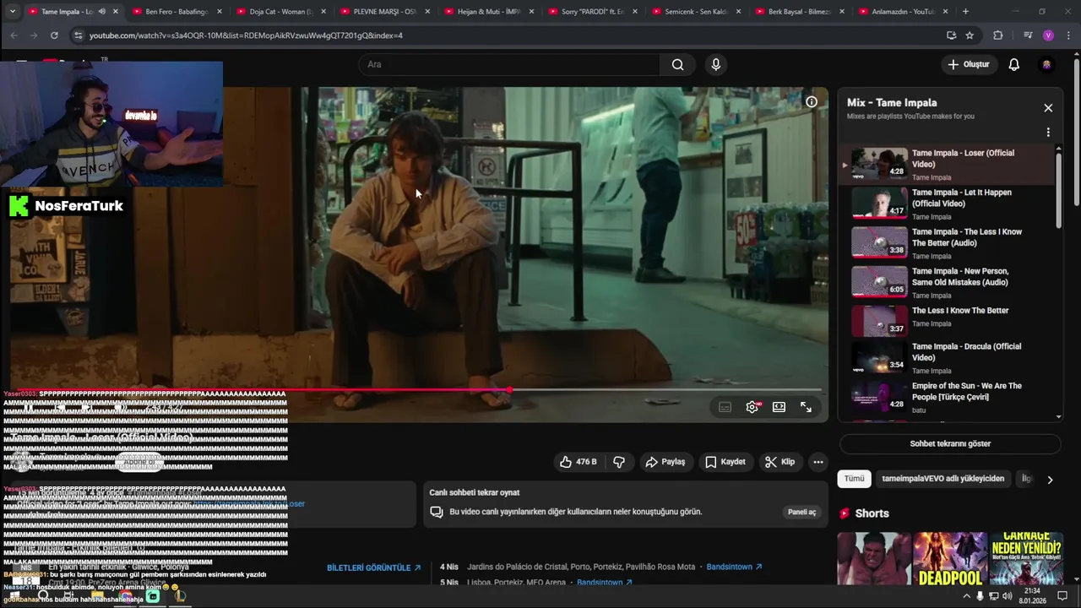Open taskbar volume control
The height and width of the screenshot is (608, 1081).
pyautogui.click(x=1007, y=596)
